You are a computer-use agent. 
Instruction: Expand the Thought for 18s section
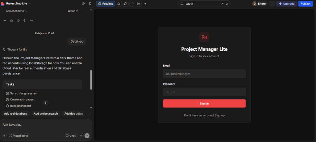click(x=15, y=50)
